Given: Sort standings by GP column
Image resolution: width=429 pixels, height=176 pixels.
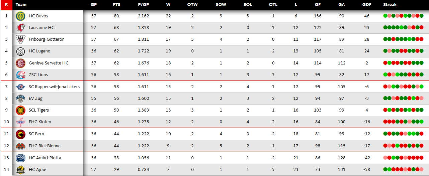Looking at the screenshot, I should point(93,5).
